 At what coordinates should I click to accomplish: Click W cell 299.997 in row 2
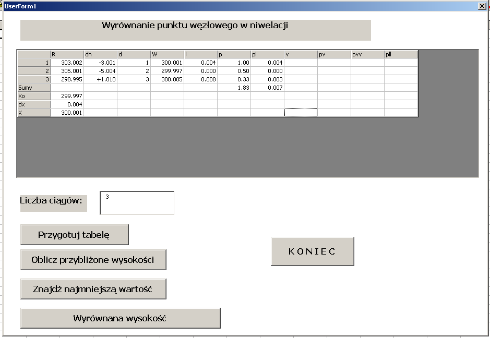tap(168, 71)
